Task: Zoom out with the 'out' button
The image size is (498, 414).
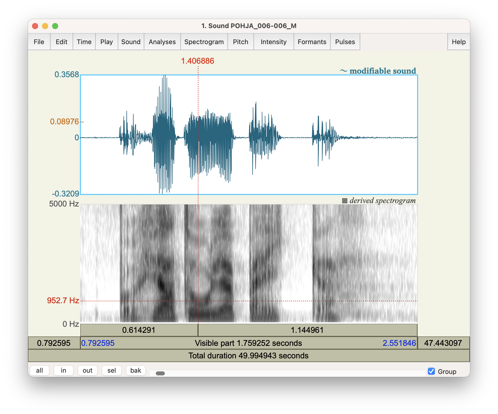Action: pos(88,370)
